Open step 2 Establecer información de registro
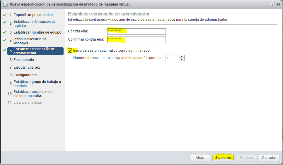This screenshot has height=165, width=283. point(34,24)
